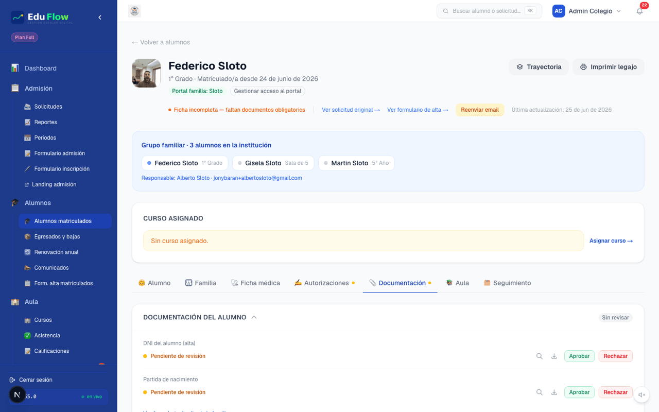Click Gestionar acceso al portal

click(x=268, y=91)
